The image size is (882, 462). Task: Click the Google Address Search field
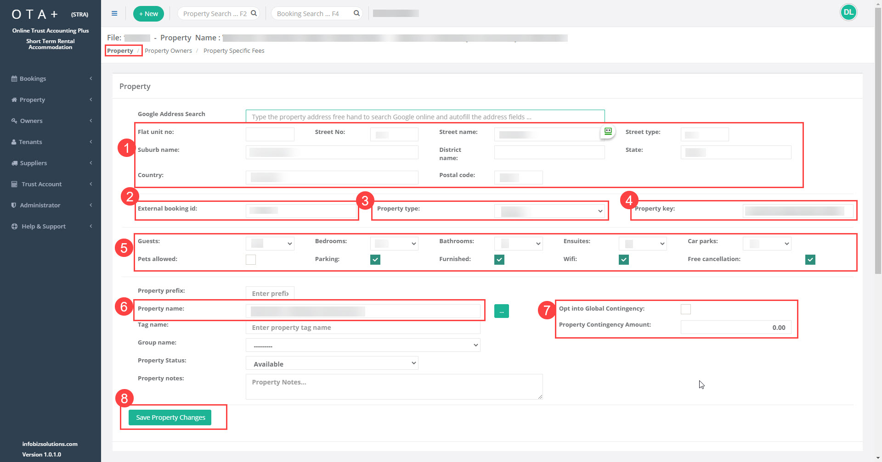point(425,117)
